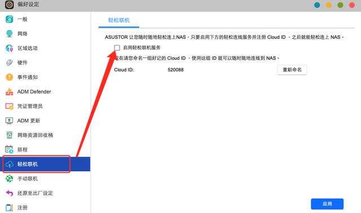Click the 偏好设定 gear icon in title bar

coord(9,5)
